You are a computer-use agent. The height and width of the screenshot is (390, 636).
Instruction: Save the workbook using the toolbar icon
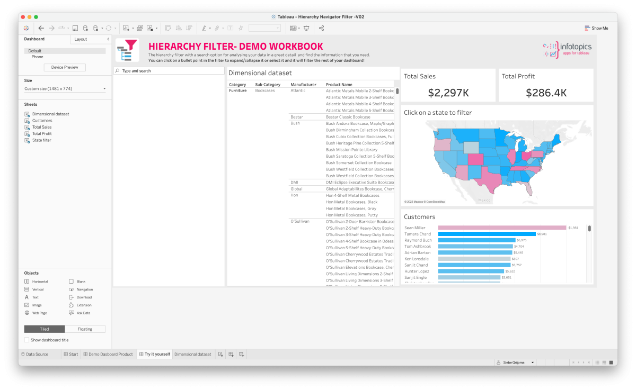coord(75,28)
